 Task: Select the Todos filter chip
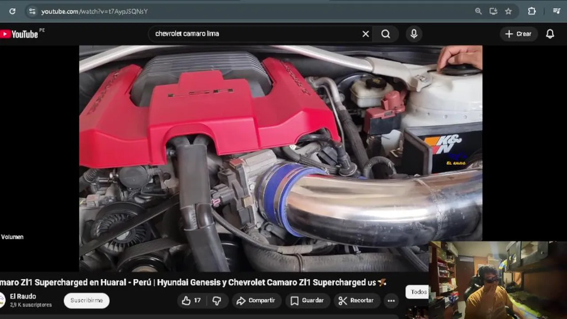pos(417,292)
